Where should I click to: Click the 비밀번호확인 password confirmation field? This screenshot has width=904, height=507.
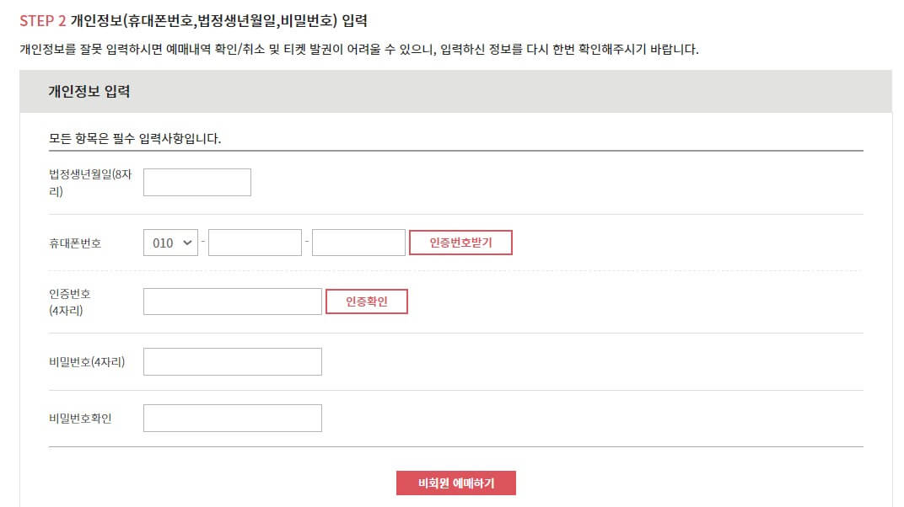pos(231,418)
